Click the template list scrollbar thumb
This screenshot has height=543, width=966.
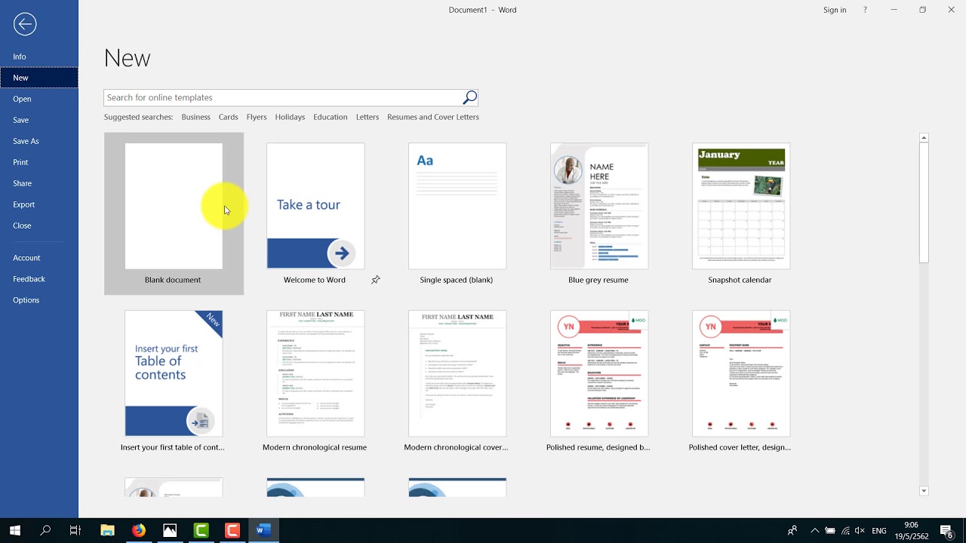click(x=924, y=203)
